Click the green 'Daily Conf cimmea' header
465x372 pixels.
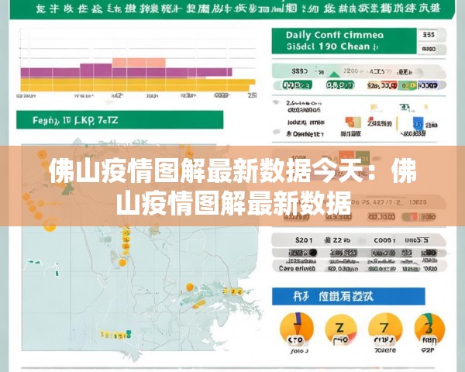tap(344, 41)
